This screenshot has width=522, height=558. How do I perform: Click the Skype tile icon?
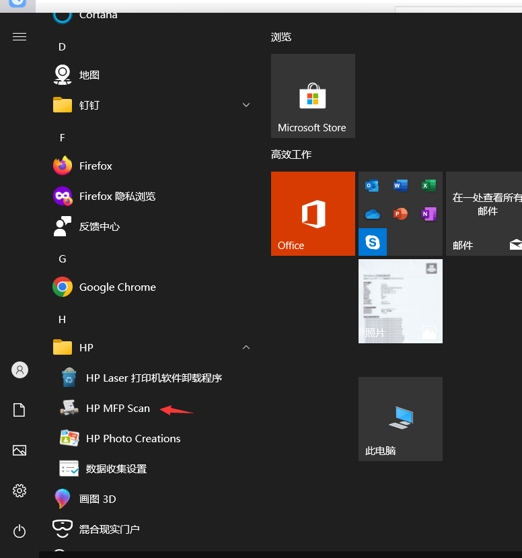click(372, 242)
